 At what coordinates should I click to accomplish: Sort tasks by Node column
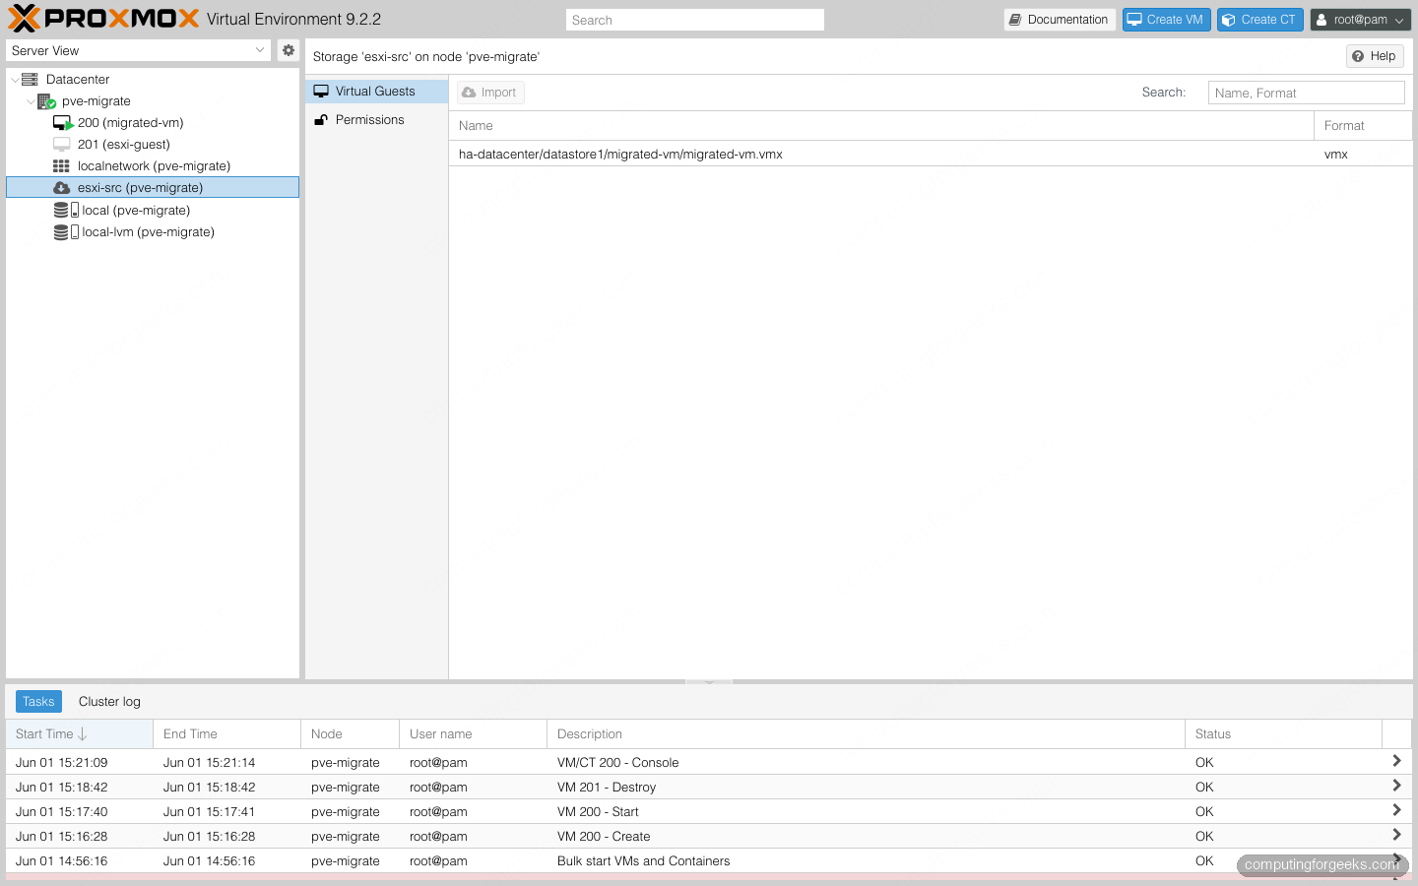pyautogui.click(x=350, y=734)
